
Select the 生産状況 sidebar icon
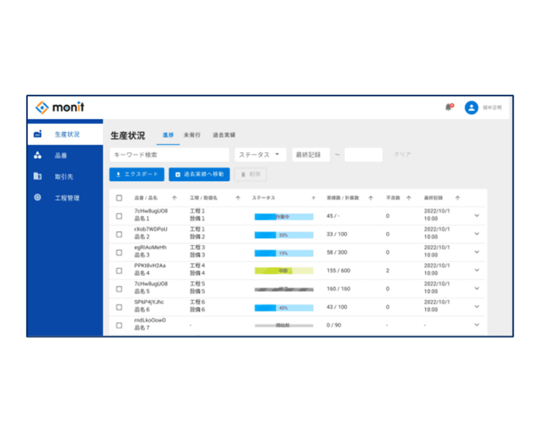(37, 134)
